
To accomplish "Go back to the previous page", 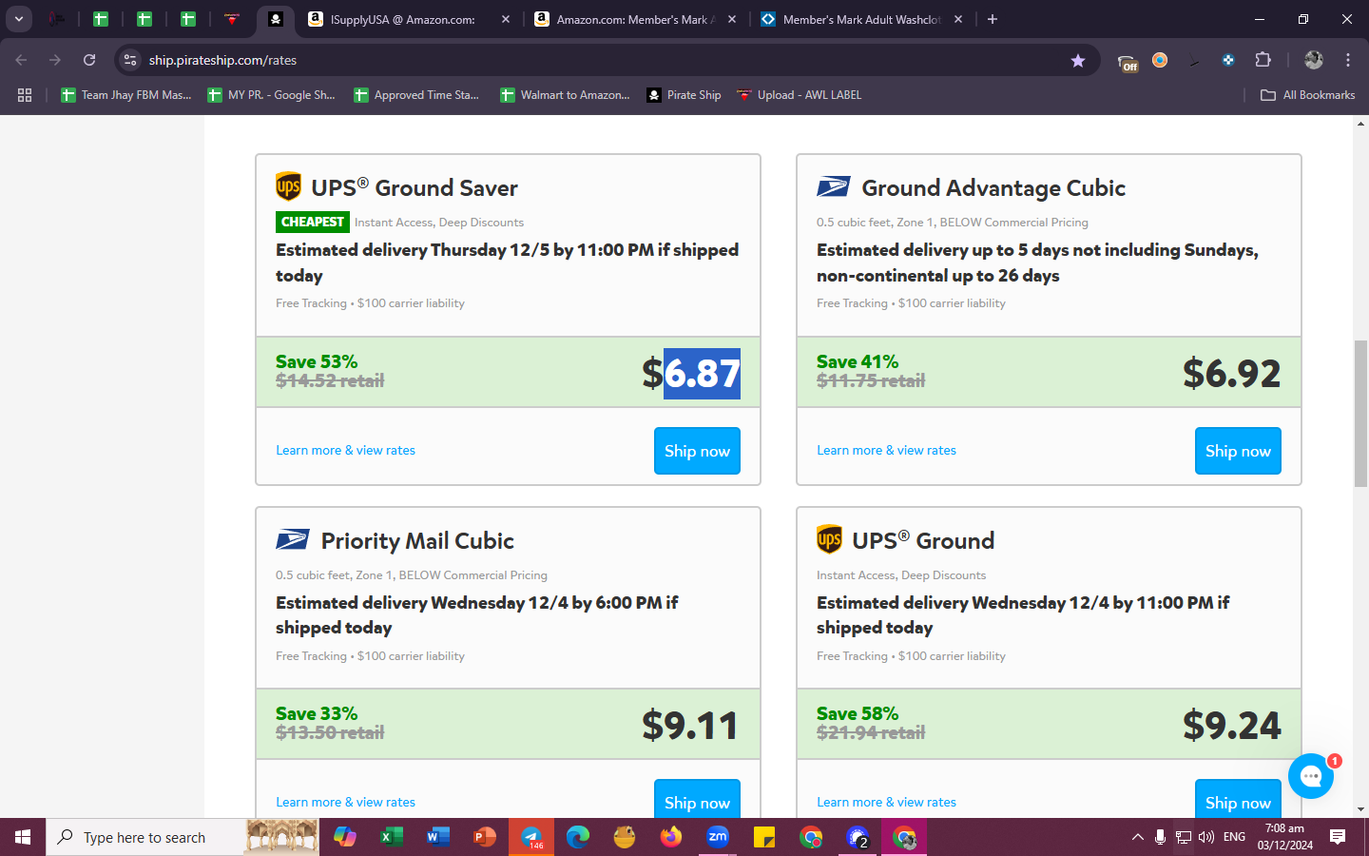I will tap(21, 60).
